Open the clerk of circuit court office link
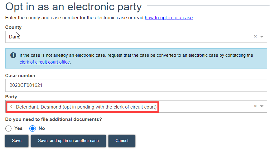270x151 pixels. [x=45, y=62]
